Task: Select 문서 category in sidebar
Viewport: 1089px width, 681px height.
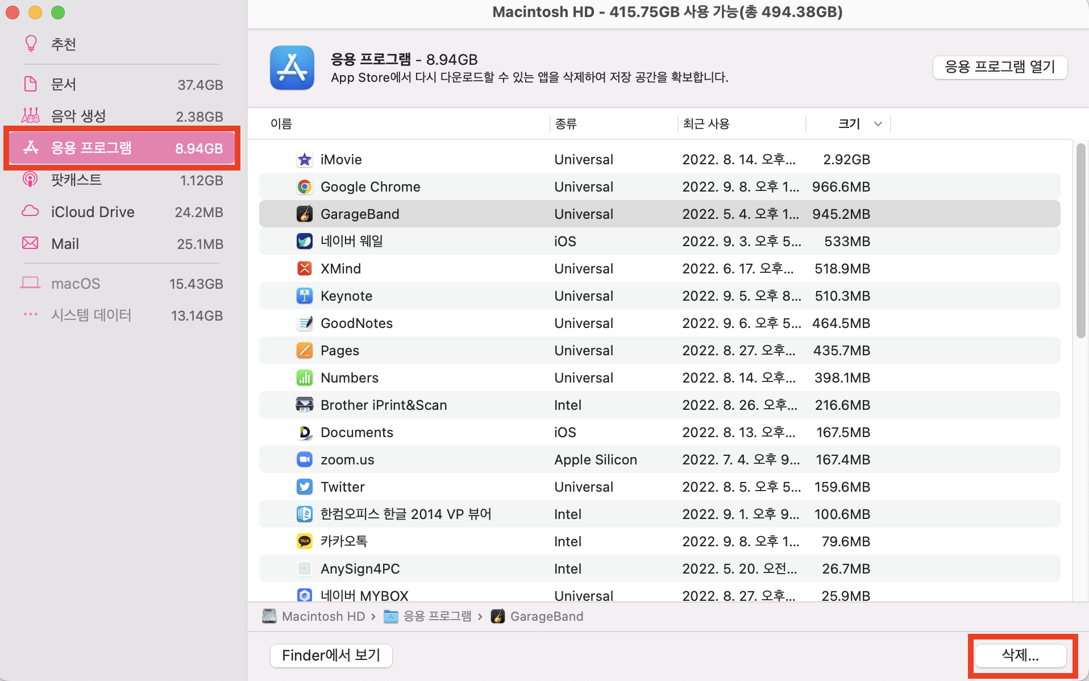Action: tap(122, 85)
